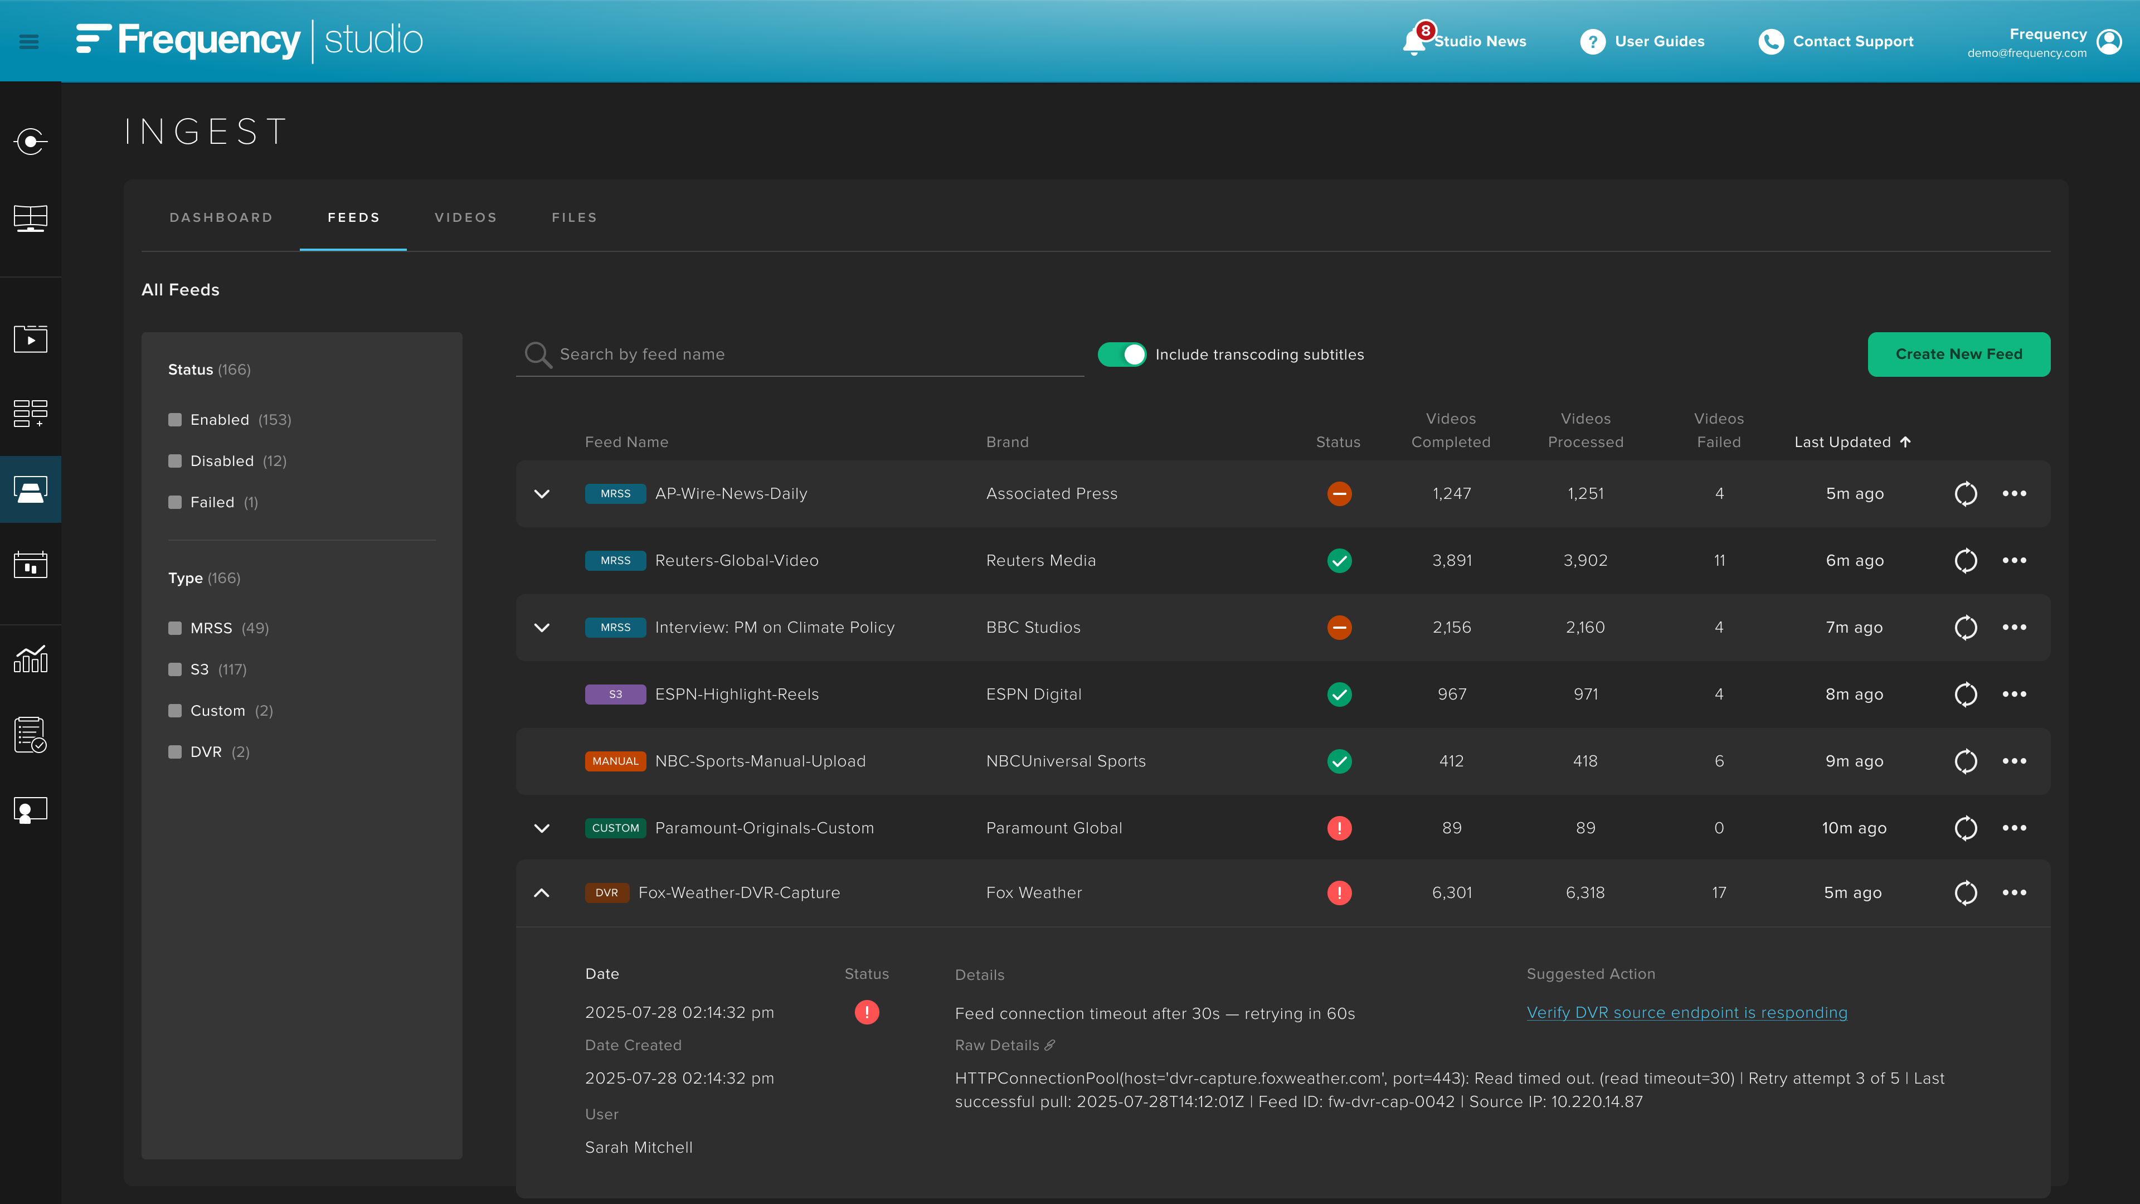Click the Reuters-Global-Video feed name
The image size is (2140, 1204).
pyautogui.click(x=737, y=561)
